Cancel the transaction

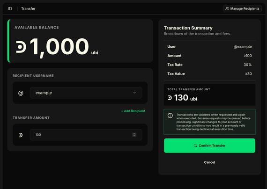coord(209,162)
